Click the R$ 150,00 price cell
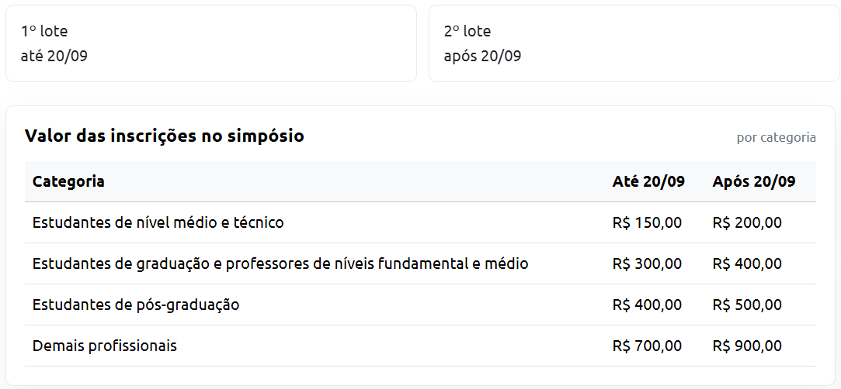 click(x=647, y=223)
